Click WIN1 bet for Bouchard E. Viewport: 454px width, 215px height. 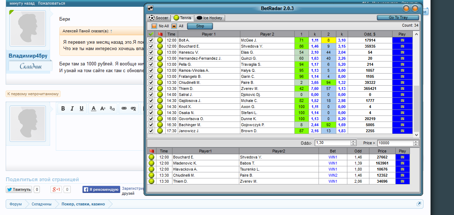tap(333, 157)
